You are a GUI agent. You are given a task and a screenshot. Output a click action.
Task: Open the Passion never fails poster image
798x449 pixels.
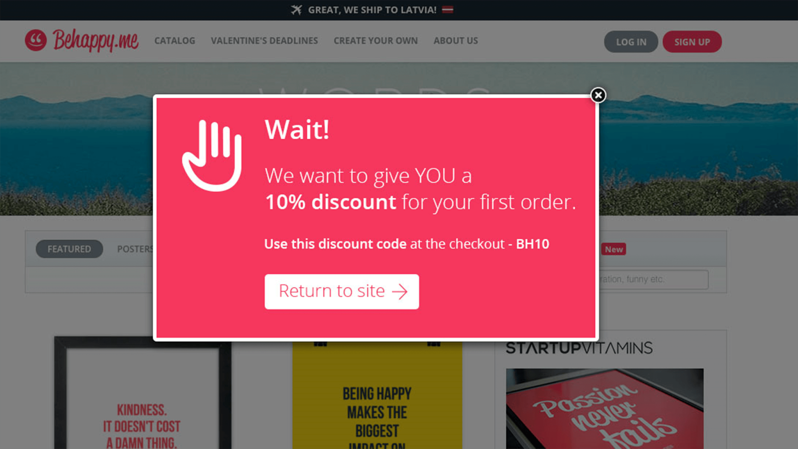604,409
